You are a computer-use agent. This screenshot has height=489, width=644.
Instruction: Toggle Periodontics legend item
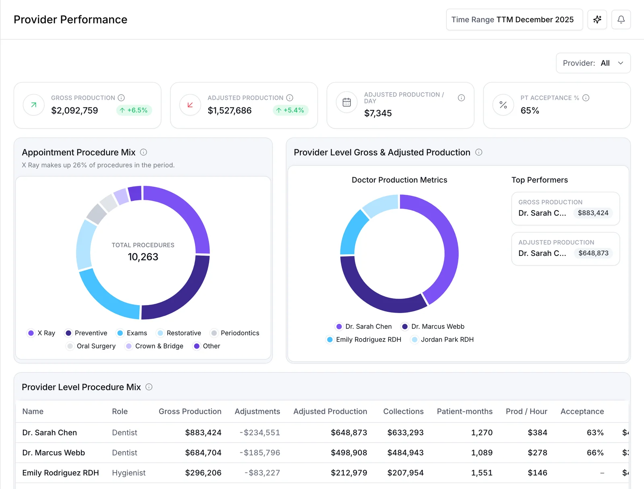(235, 333)
